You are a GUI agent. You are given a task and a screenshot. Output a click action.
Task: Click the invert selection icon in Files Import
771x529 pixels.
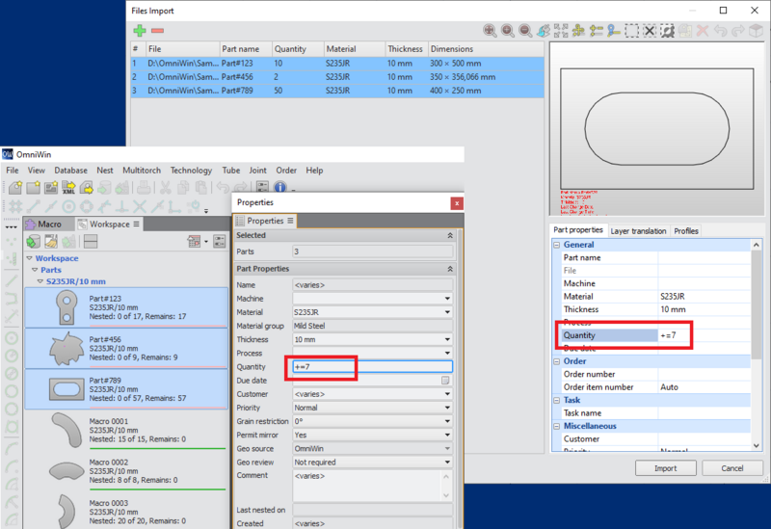(x=667, y=31)
